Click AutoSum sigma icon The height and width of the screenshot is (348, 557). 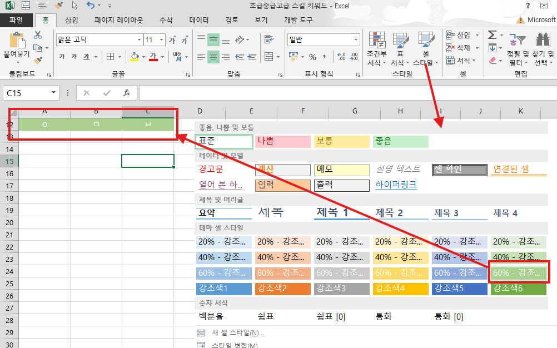click(493, 35)
